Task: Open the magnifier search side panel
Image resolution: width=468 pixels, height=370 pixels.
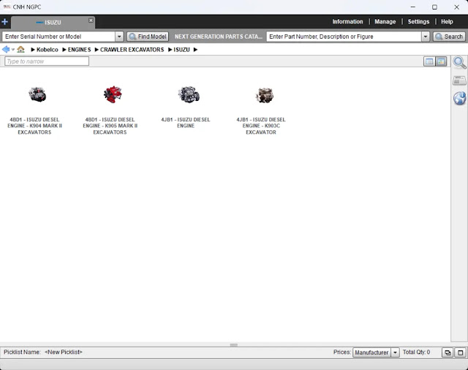Action: 459,63
